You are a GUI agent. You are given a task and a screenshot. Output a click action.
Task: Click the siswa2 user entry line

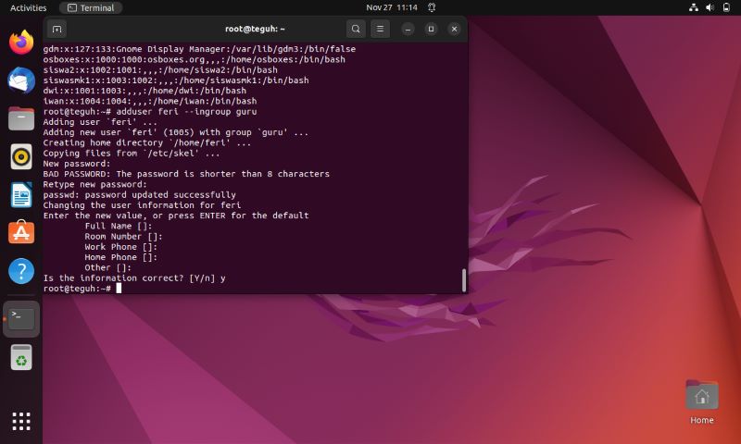160,69
